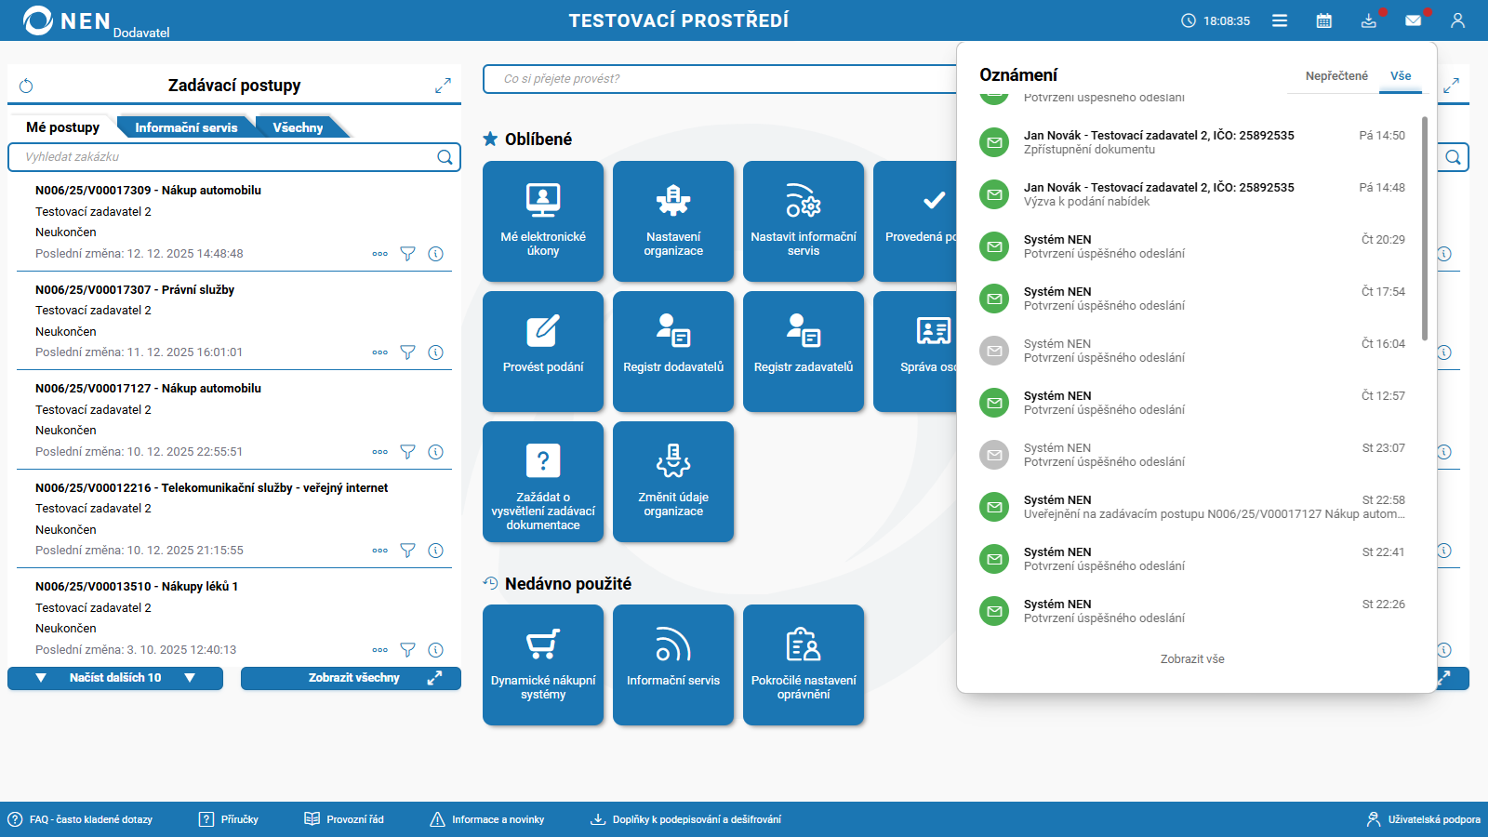The width and height of the screenshot is (1488, 837).
Task: Click the downloads icon in header
Action: click(x=1368, y=20)
